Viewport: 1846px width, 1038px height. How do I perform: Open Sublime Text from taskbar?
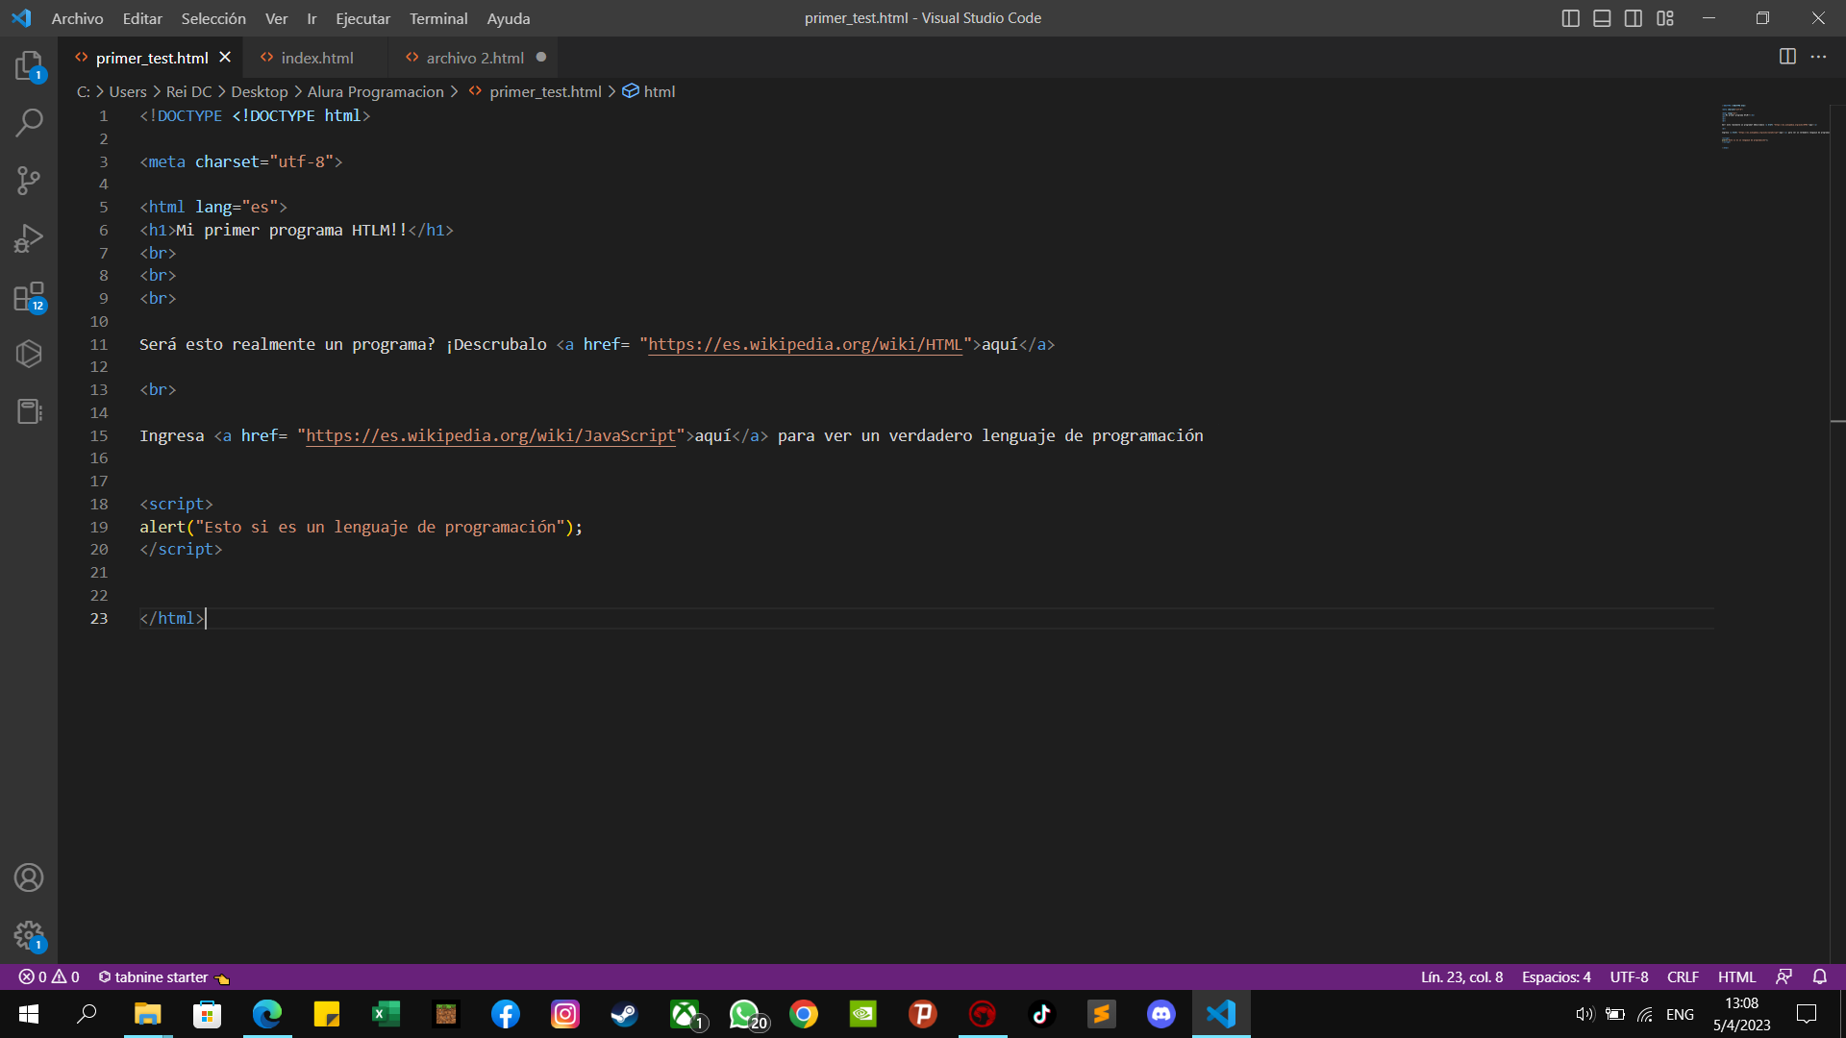[1102, 1014]
